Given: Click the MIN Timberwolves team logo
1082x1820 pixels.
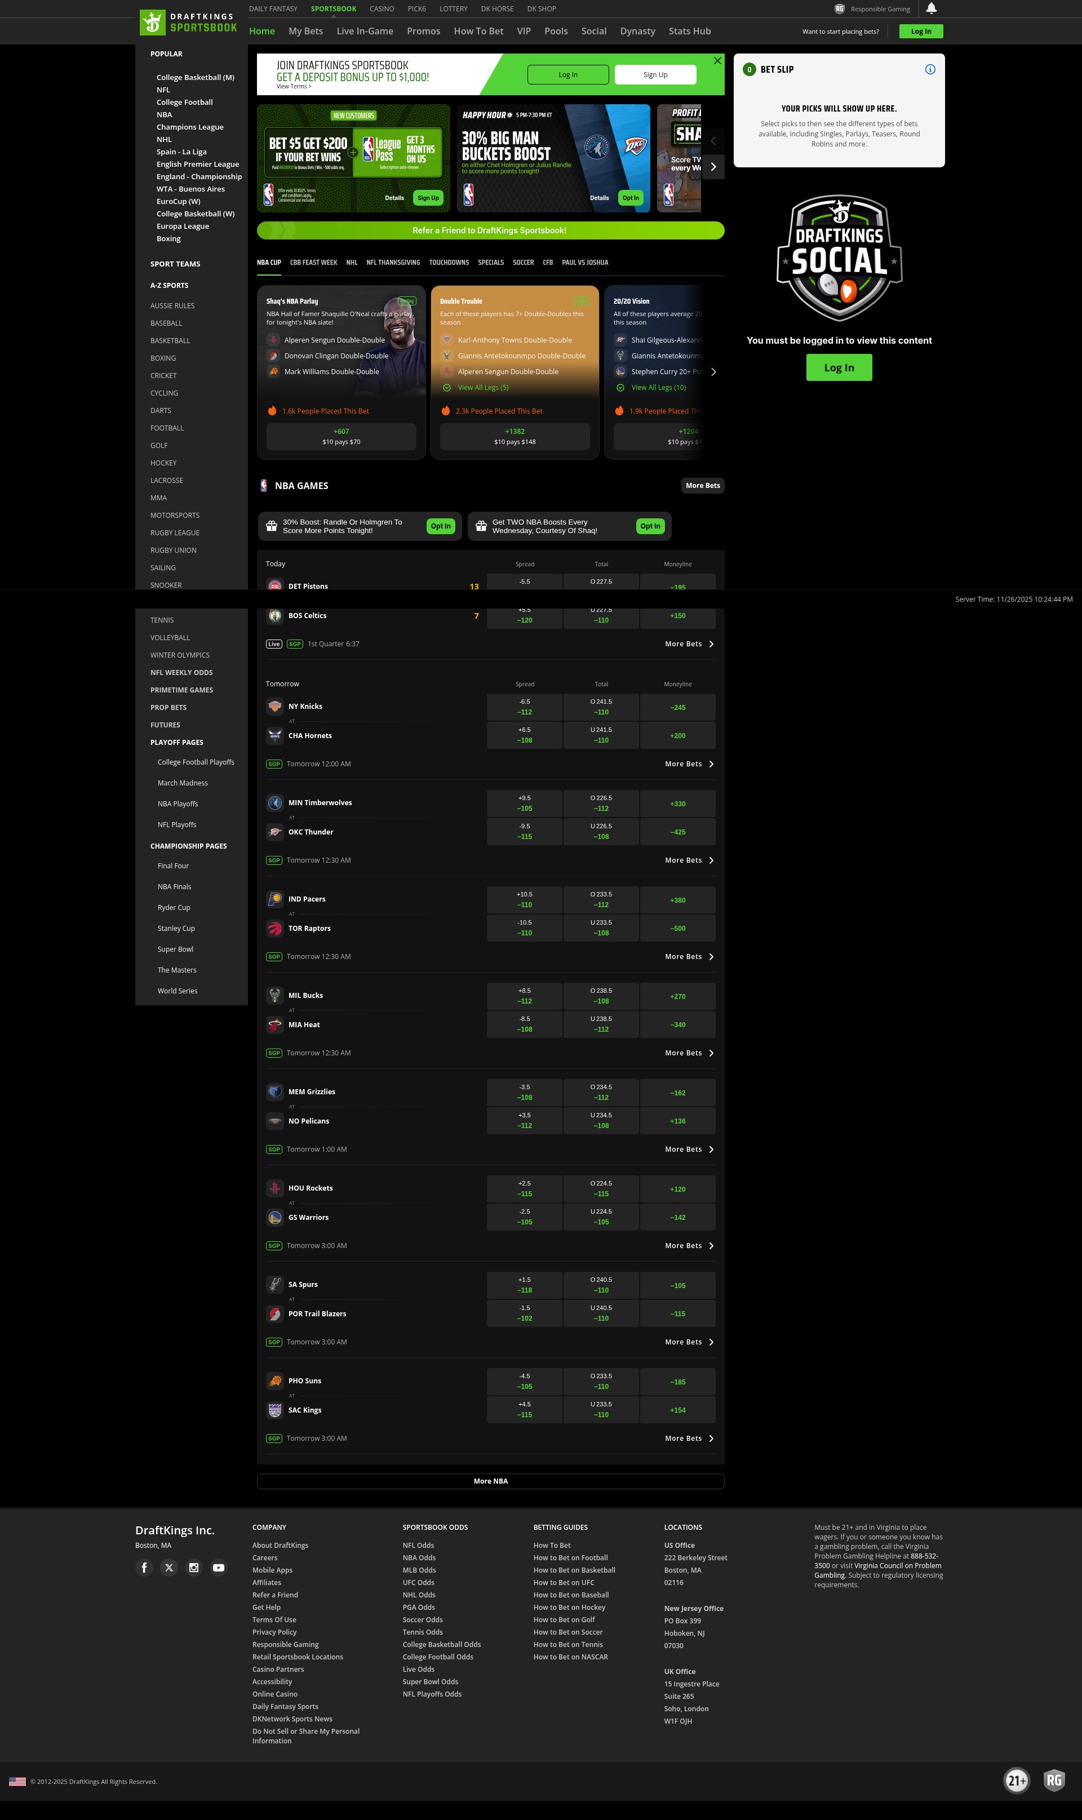Looking at the screenshot, I should pyautogui.click(x=275, y=802).
